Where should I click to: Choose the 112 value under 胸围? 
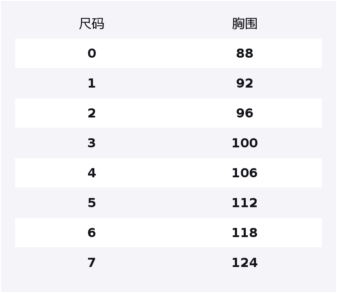coord(244,203)
